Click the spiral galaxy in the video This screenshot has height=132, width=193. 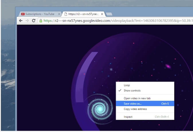pos(100,109)
